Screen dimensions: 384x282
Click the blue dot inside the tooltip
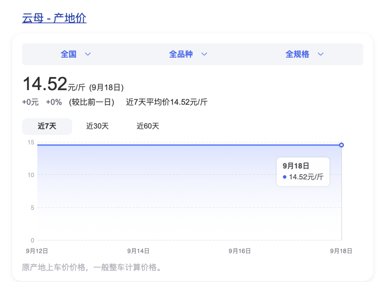284,177
